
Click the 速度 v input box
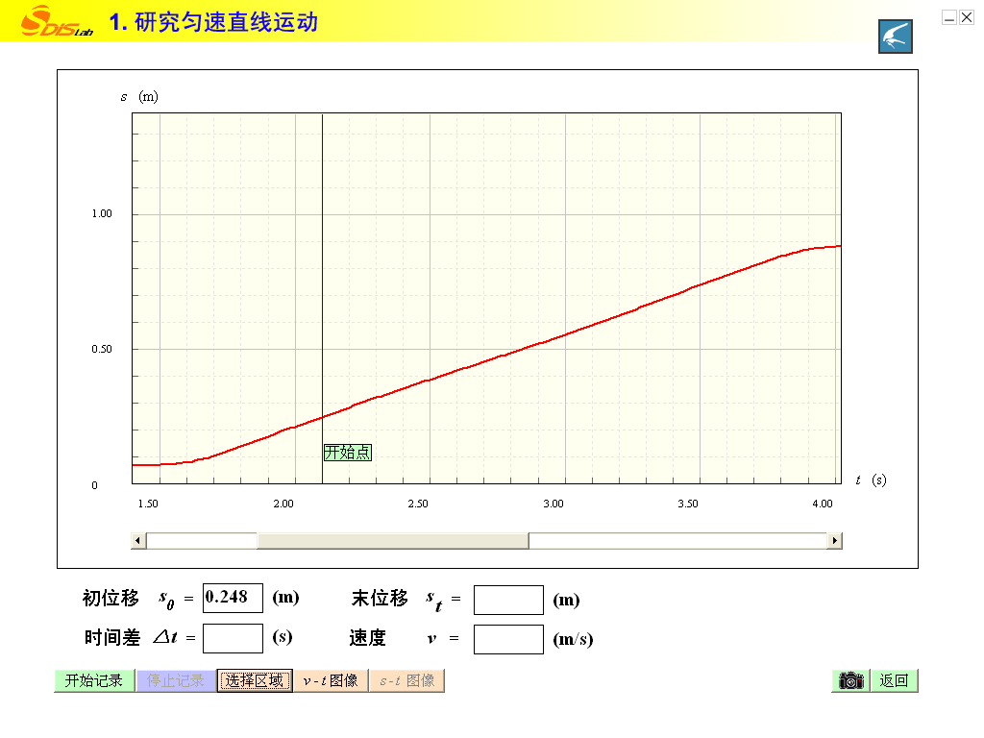pyautogui.click(x=508, y=639)
